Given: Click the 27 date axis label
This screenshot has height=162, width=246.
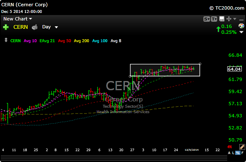Looking at the screenshot, I should (x=132, y=150).
